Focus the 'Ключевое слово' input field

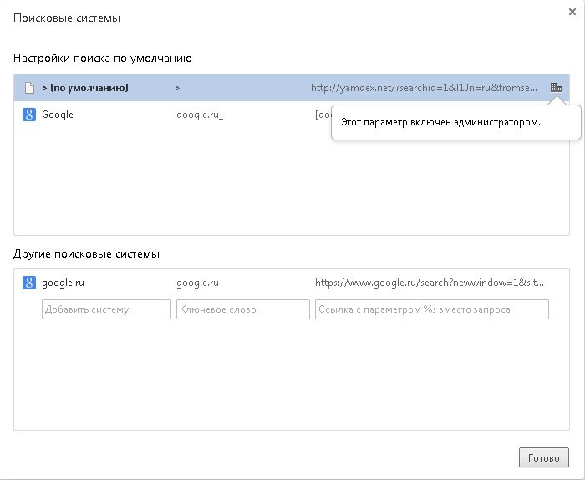(242, 309)
